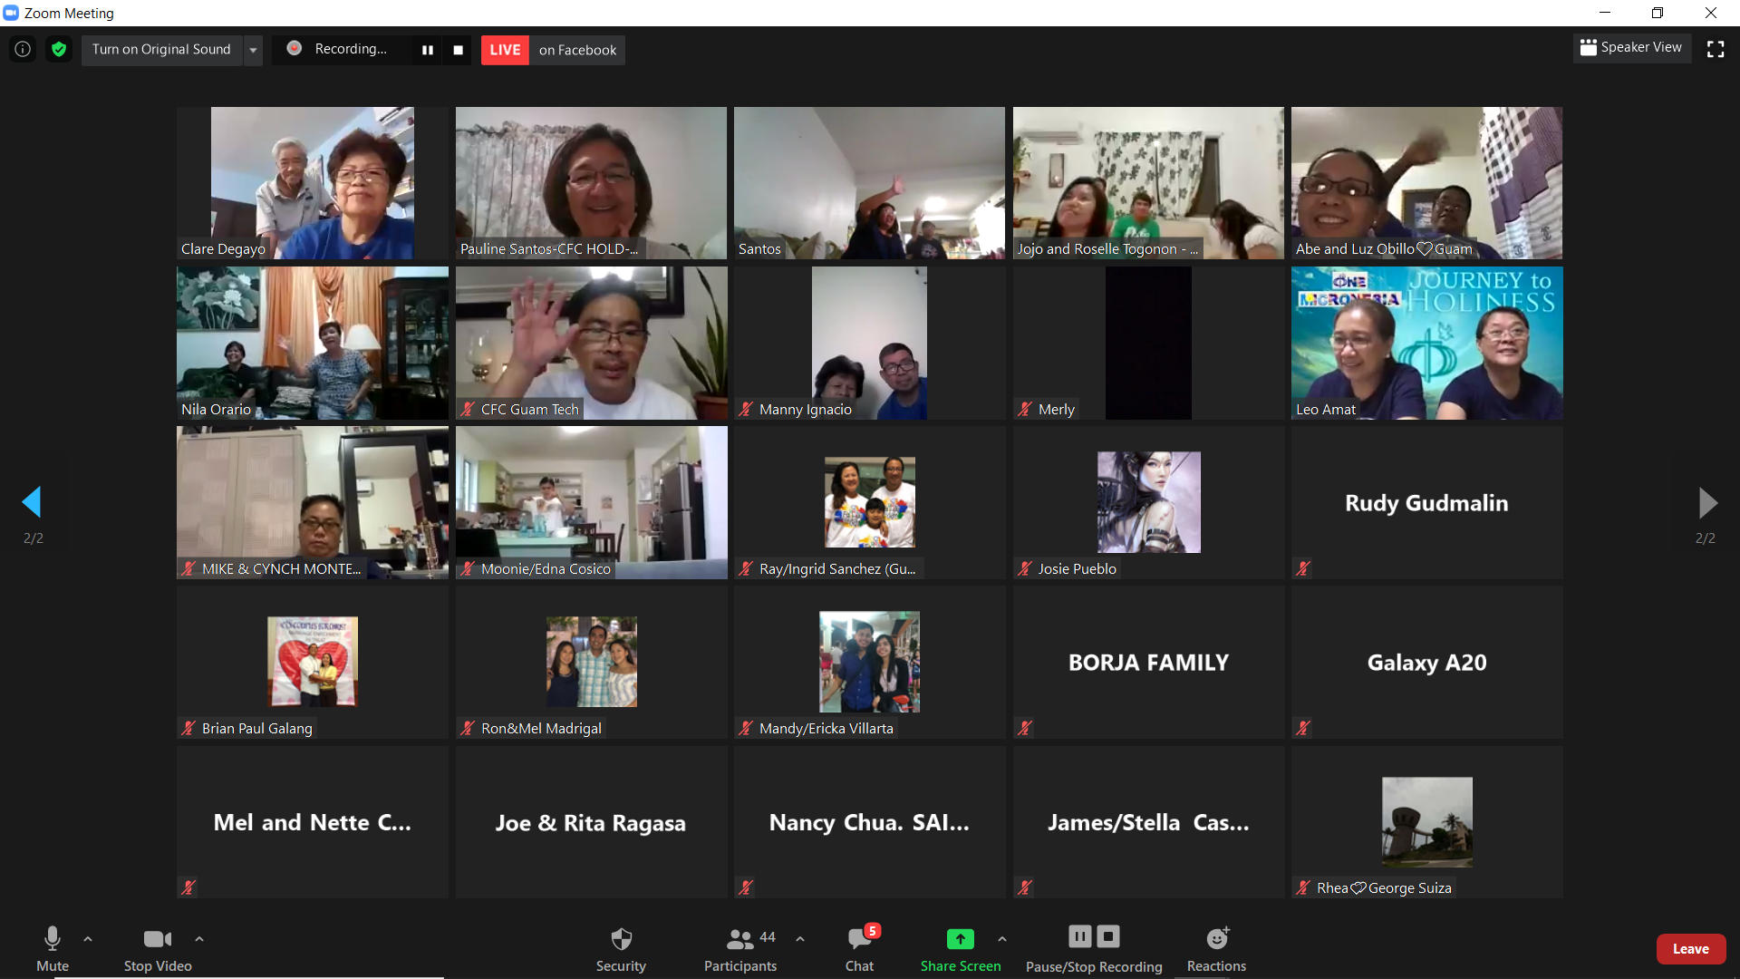Click Mandy/Ericka Villarta profile picture
Screen dimensions: 1740x979
pyautogui.click(x=869, y=662)
